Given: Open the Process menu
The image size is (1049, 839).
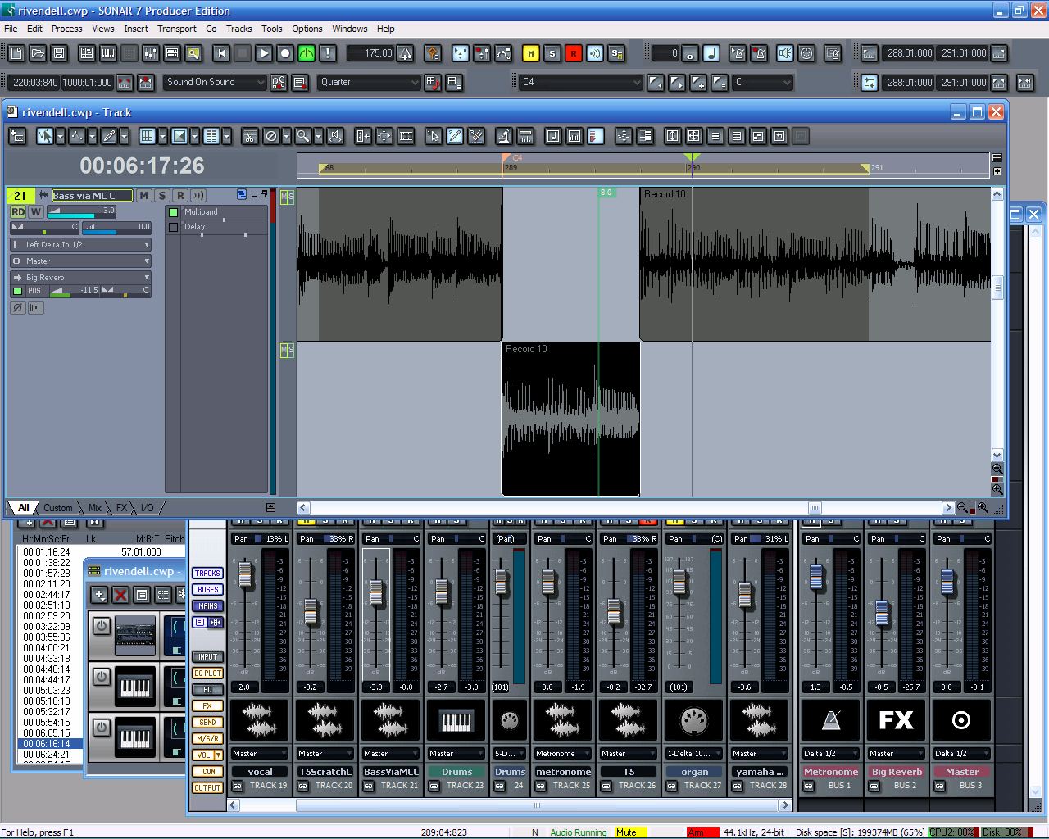Looking at the screenshot, I should [66, 29].
